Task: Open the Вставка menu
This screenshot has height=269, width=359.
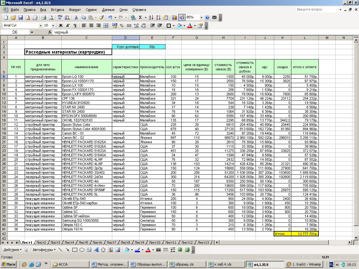Action: tap(57, 10)
